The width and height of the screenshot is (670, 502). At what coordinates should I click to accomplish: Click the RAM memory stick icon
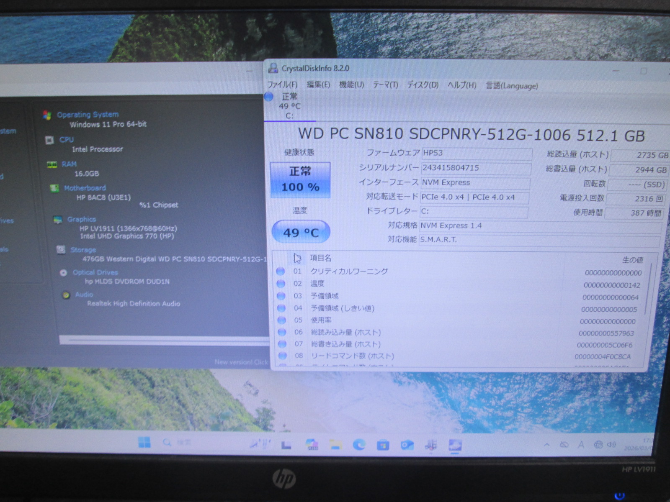[x=52, y=164]
